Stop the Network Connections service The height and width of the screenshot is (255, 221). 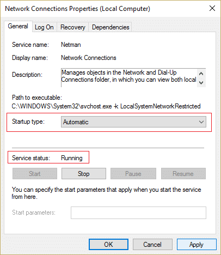point(84,174)
